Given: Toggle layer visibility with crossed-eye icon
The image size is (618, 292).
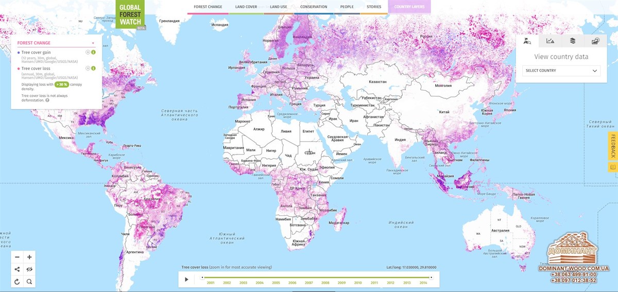Looking at the screenshot, I should 29,269.
